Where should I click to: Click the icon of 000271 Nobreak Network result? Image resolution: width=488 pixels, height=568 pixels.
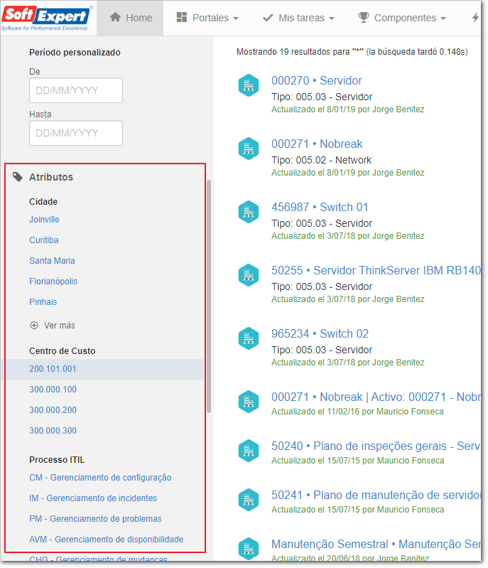click(249, 149)
